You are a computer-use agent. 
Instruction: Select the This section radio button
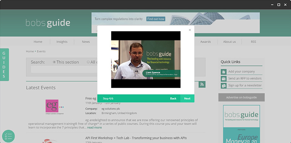(x=54, y=62)
